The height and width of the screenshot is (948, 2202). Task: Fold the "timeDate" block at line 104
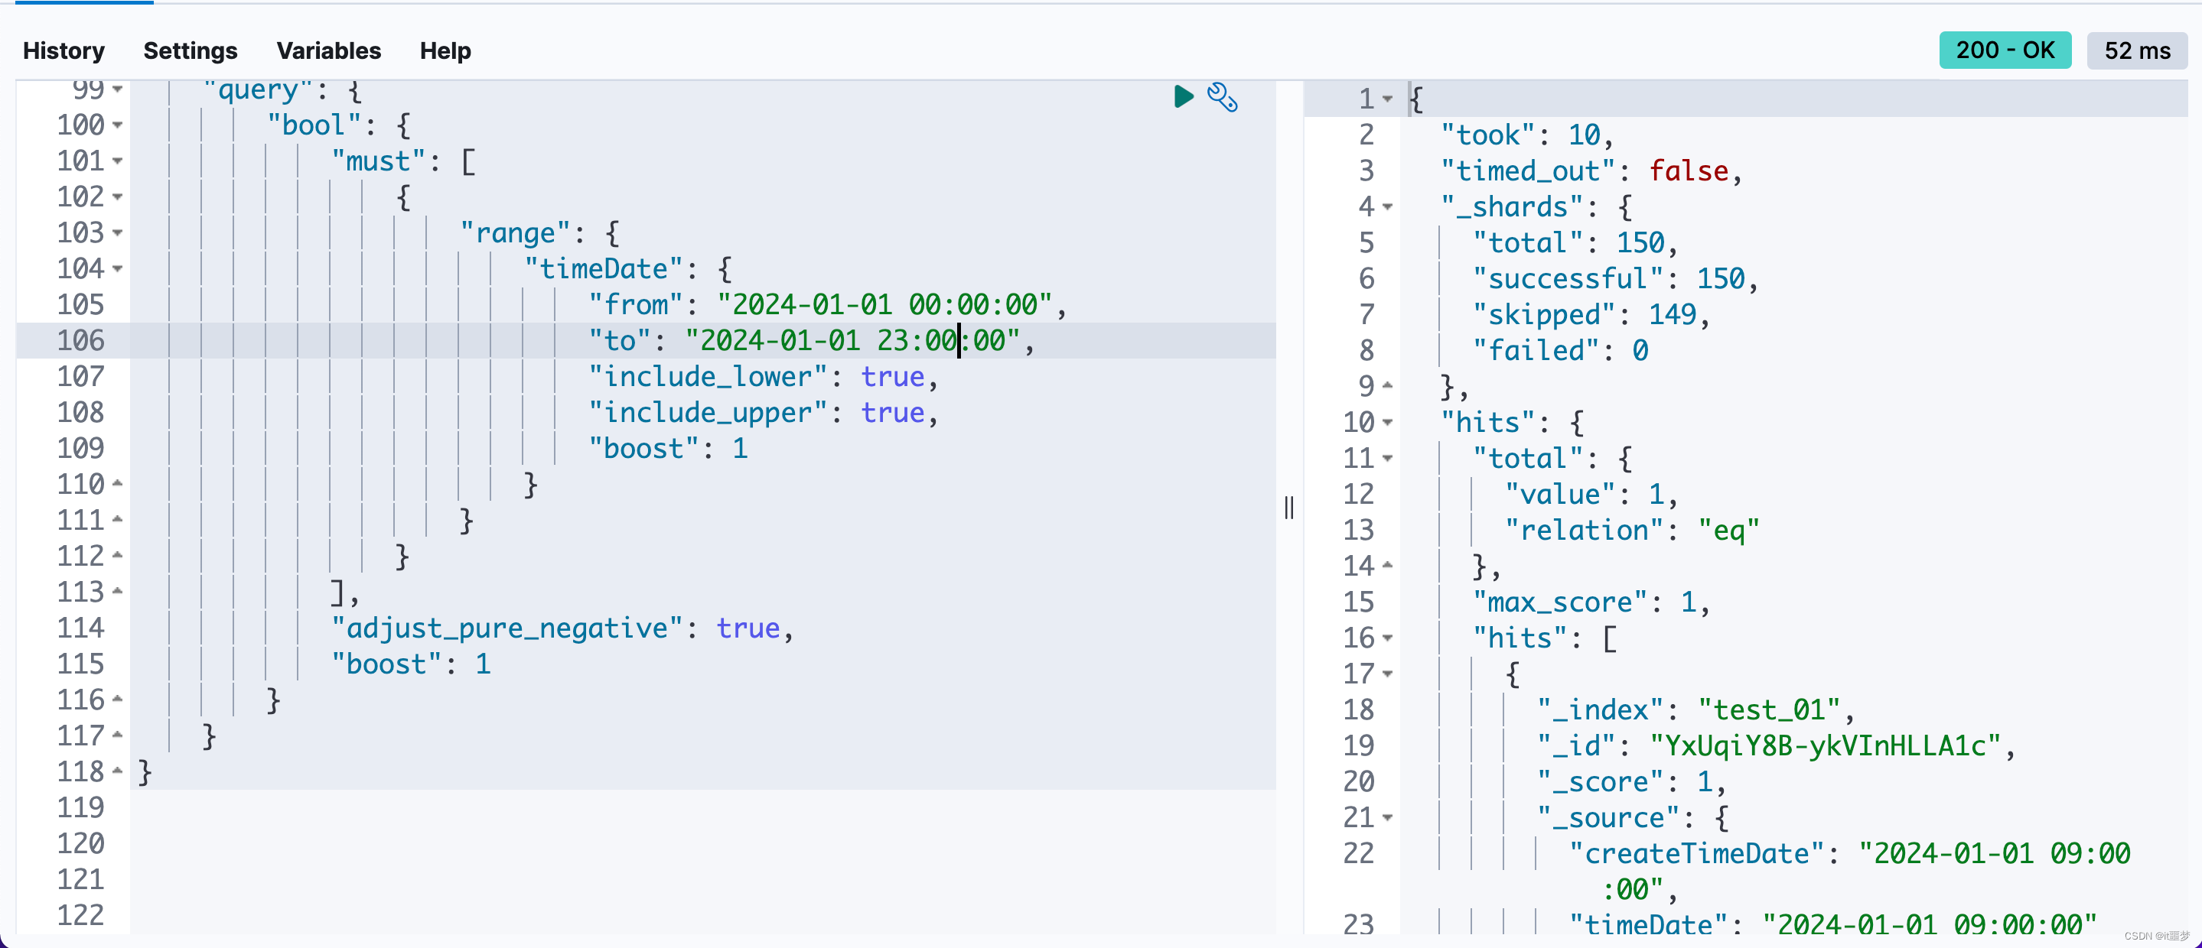(x=118, y=269)
